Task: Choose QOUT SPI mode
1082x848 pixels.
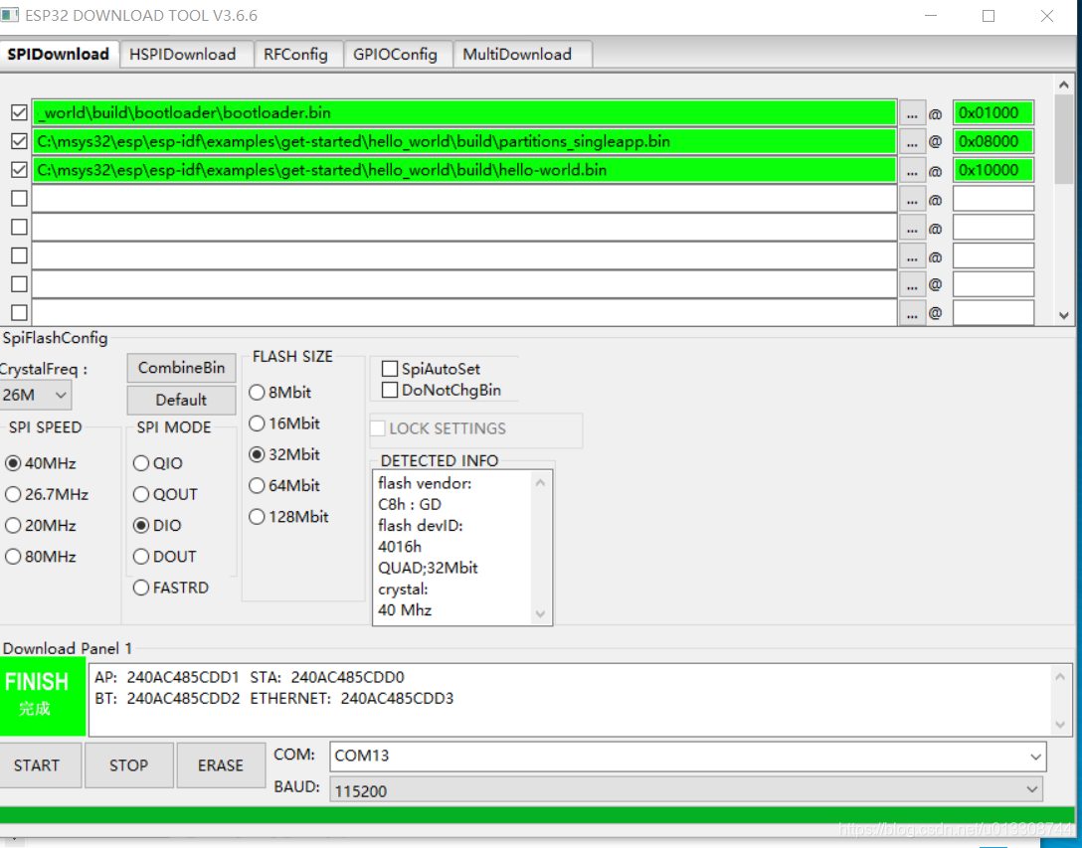Action: click(x=166, y=494)
